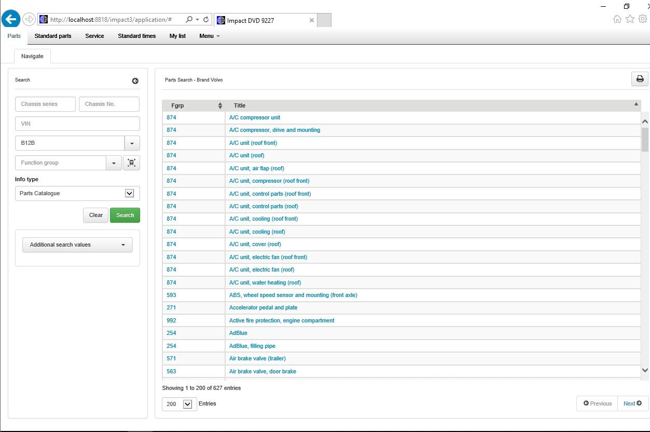Click the favorites star icon

tap(630, 19)
